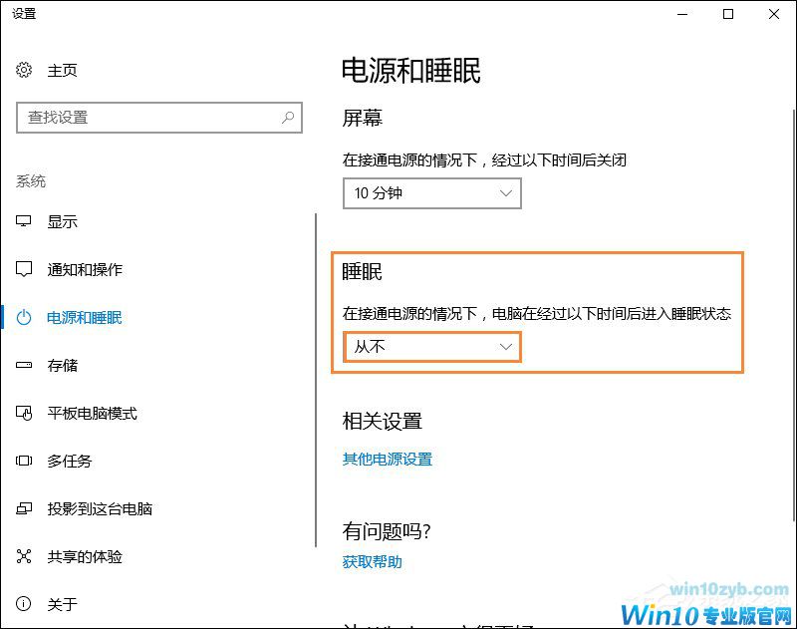The width and height of the screenshot is (797, 629).
Task: Expand the sleep dropdown chevron
Action: pos(506,347)
